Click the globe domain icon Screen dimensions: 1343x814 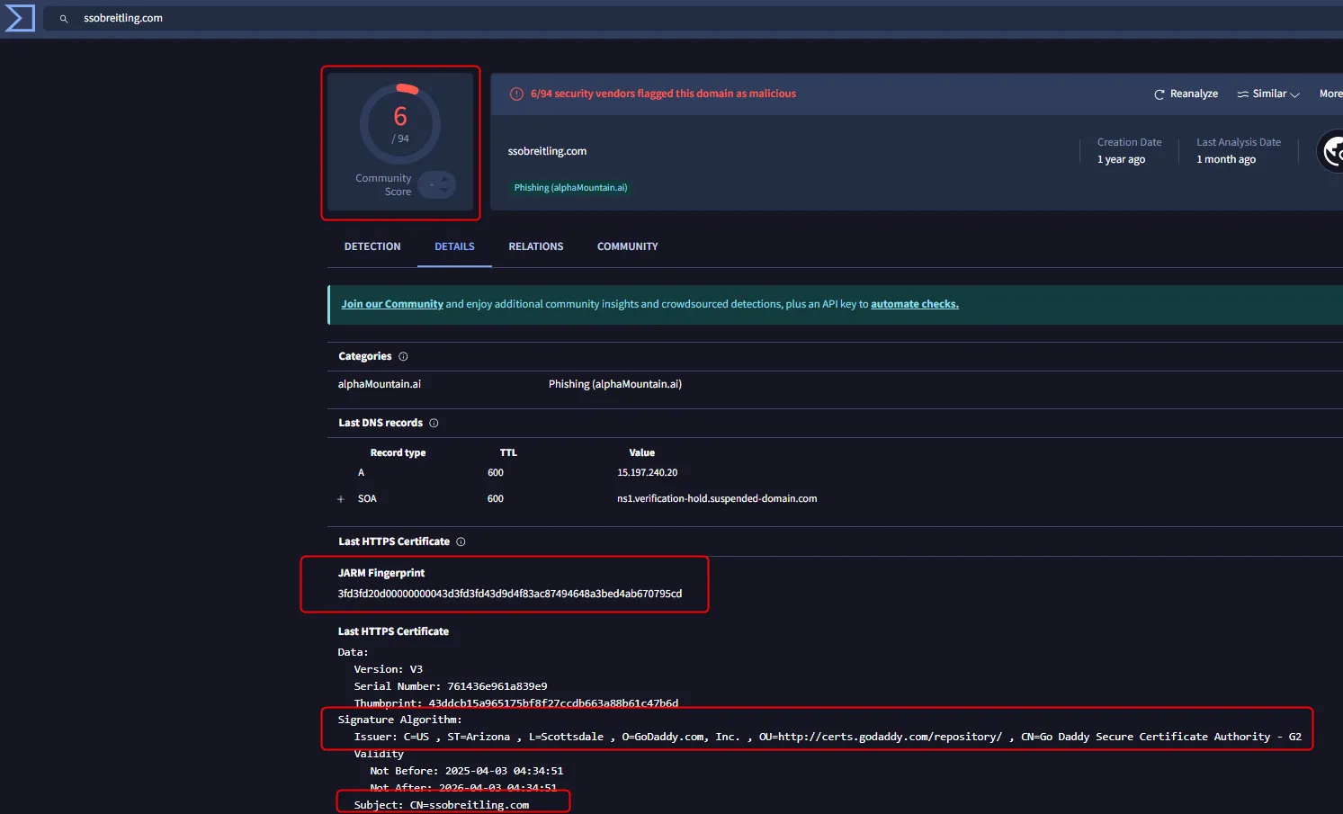(1331, 151)
